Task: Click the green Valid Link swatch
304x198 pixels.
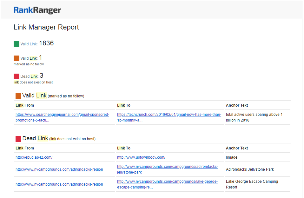Action: 17,44
